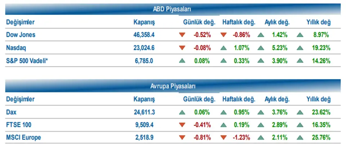Viewport: 346px width, 151px height.
Task: Click Nasdaq yearly green up arrow
Action: click(x=300, y=48)
